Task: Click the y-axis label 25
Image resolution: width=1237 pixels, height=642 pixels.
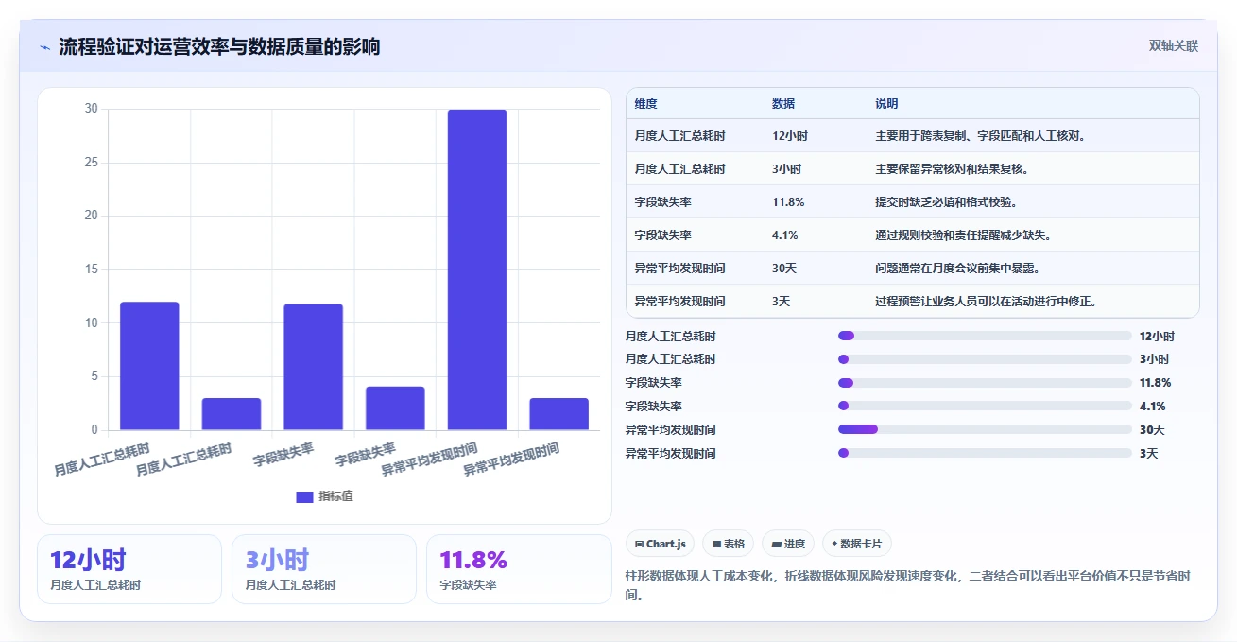Action: [x=91, y=163]
